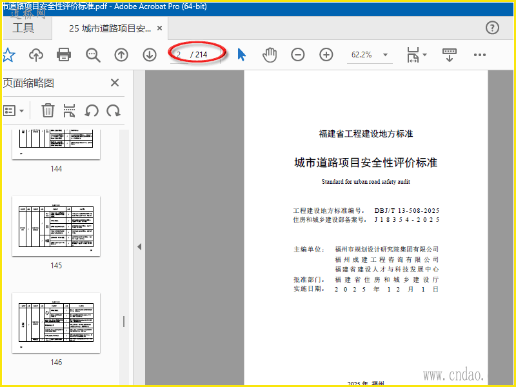Click the extract pages scissors icon
The width and height of the screenshot is (516, 387).
[x=69, y=110]
